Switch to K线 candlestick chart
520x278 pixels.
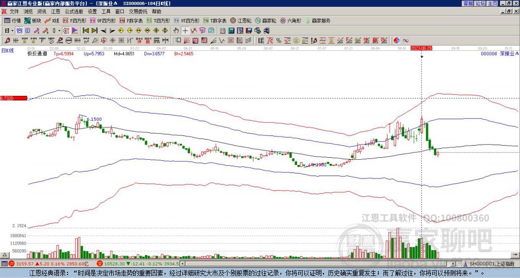click(52, 20)
